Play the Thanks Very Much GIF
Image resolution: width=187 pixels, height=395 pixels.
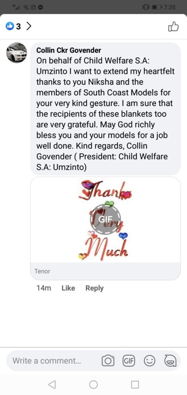pyautogui.click(x=106, y=219)
